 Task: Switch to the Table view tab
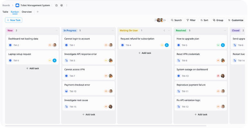[5, 12]
